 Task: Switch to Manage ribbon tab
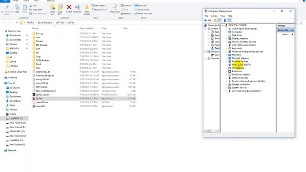(x=51, y=1)
